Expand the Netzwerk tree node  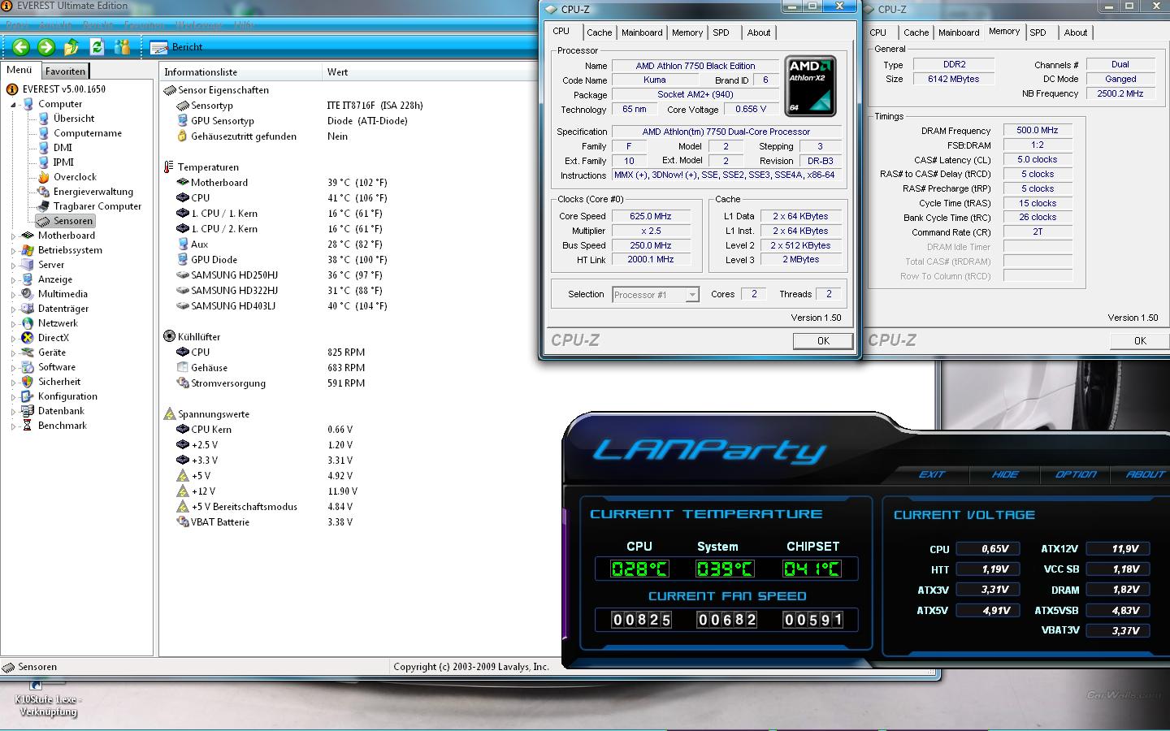[13, 323]
